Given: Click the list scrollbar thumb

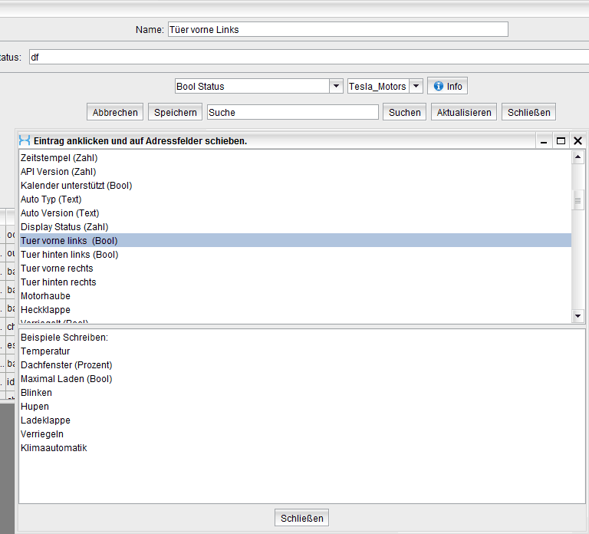Looking at the screenshot, I should [x=577, y=200].
